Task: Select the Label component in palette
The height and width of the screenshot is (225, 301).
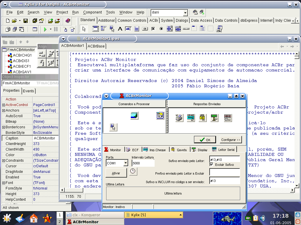Action: pyautogui.click(x=120, y=29)
